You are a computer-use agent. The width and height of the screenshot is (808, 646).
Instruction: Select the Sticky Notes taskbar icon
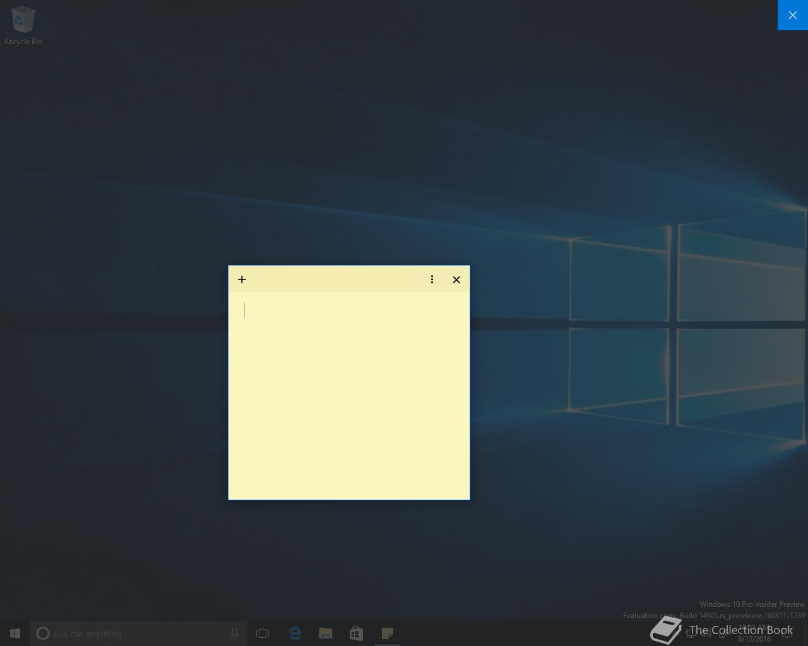388,633
